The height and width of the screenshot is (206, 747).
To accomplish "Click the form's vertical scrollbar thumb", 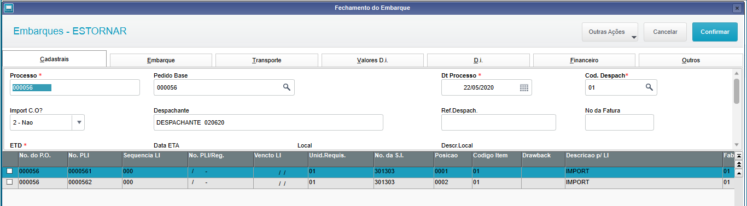I will pyautogui.click(x=737, y=91).
